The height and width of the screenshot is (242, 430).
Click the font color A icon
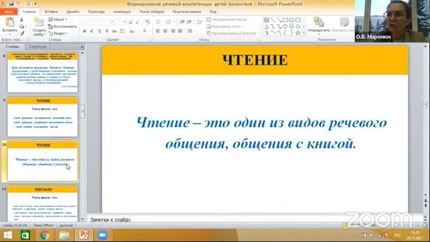pyautogui.click(x=144, y=31)
